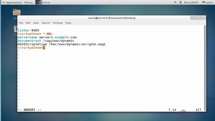Image resolution: width=215 pixels, height=121 pixels.
Task: Open the terminal Edit menu
Action: tap(28, 23)
